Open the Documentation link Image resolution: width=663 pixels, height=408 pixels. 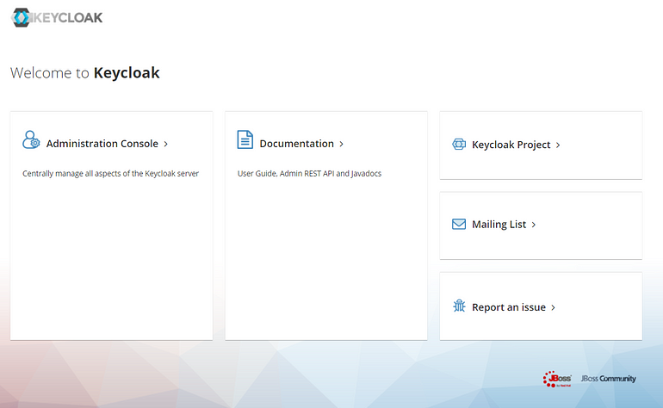[296, 144]
